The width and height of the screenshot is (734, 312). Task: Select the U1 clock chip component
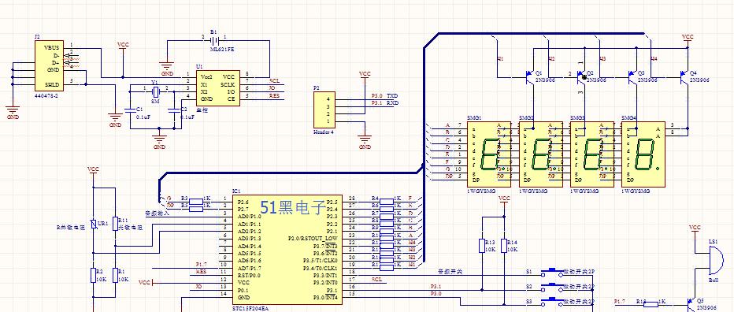(217, 88)
